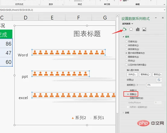Adjust the 透明度 transparency slider
167x133 pixels.
(x=141, y=85)
